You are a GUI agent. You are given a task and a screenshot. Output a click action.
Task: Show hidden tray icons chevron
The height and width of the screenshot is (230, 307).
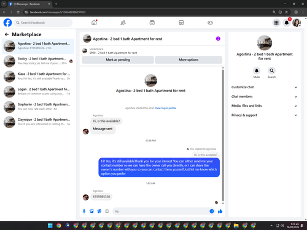click(x=271, y=226)
